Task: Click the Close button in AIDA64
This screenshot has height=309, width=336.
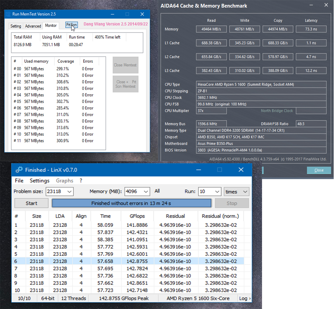Action: pos(319,170)
